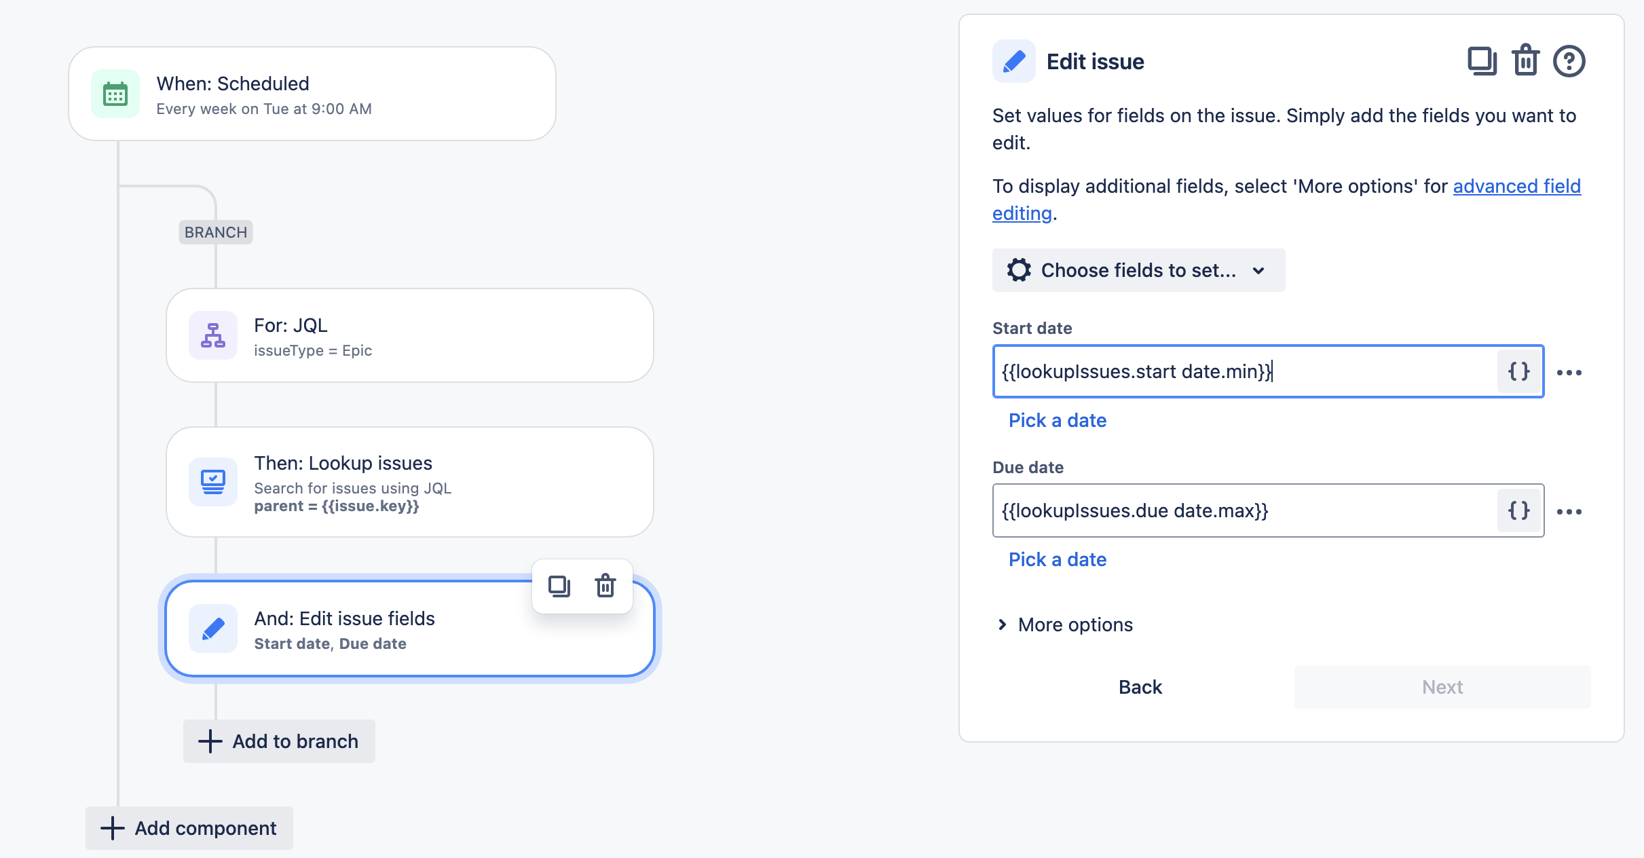Click the Next button

point(1442,687)
